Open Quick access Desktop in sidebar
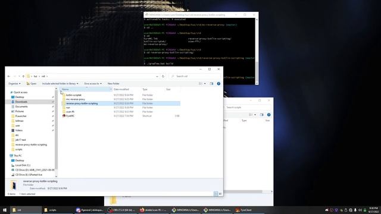This screenshot has height=214, width=381. 20,97
